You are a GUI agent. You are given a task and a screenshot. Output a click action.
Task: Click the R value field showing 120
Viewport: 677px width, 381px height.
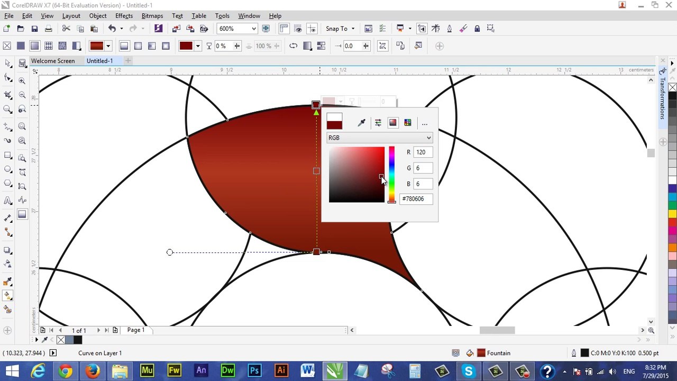pos(423,152)
